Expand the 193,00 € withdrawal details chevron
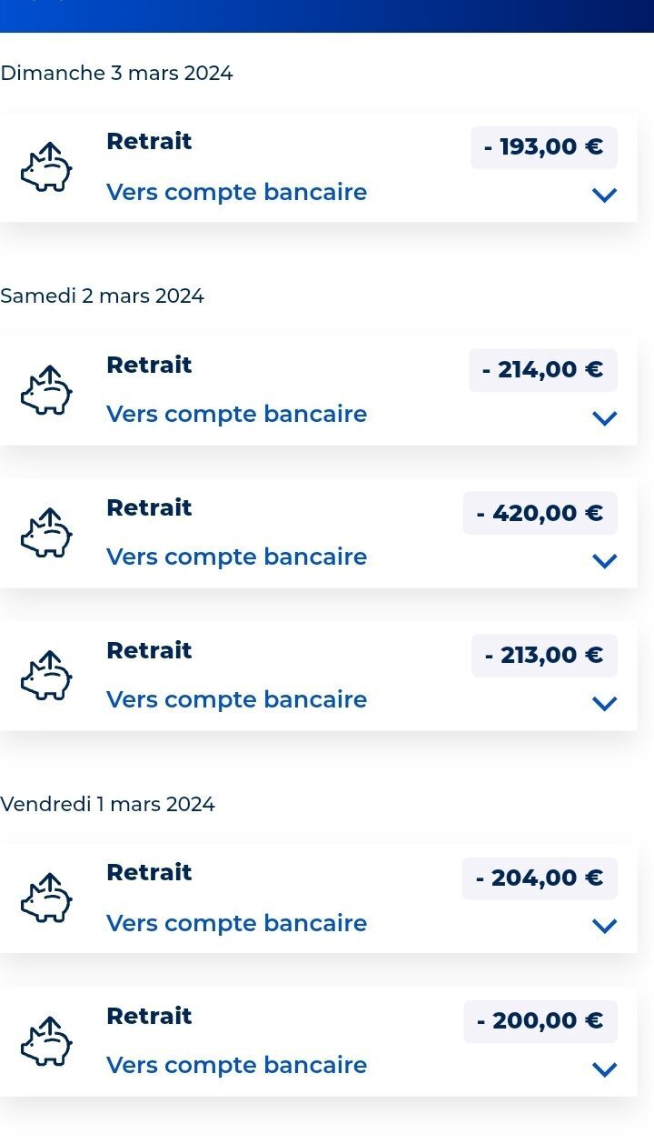 point(604,195)
